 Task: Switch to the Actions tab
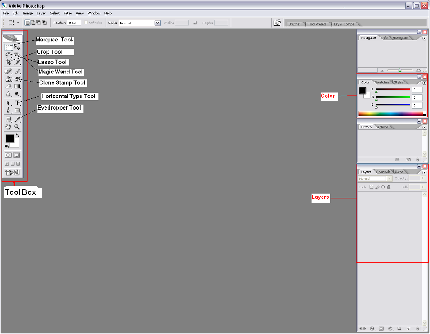(x=383, y=127)
